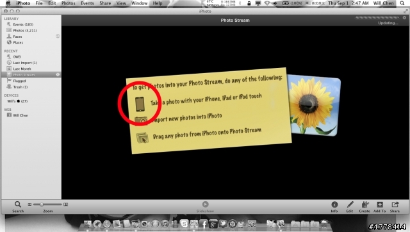Screen dimensions: 410x232
Task: Open Facebook from the Dock
Action: pyautogui.click(x=204, y=224)
